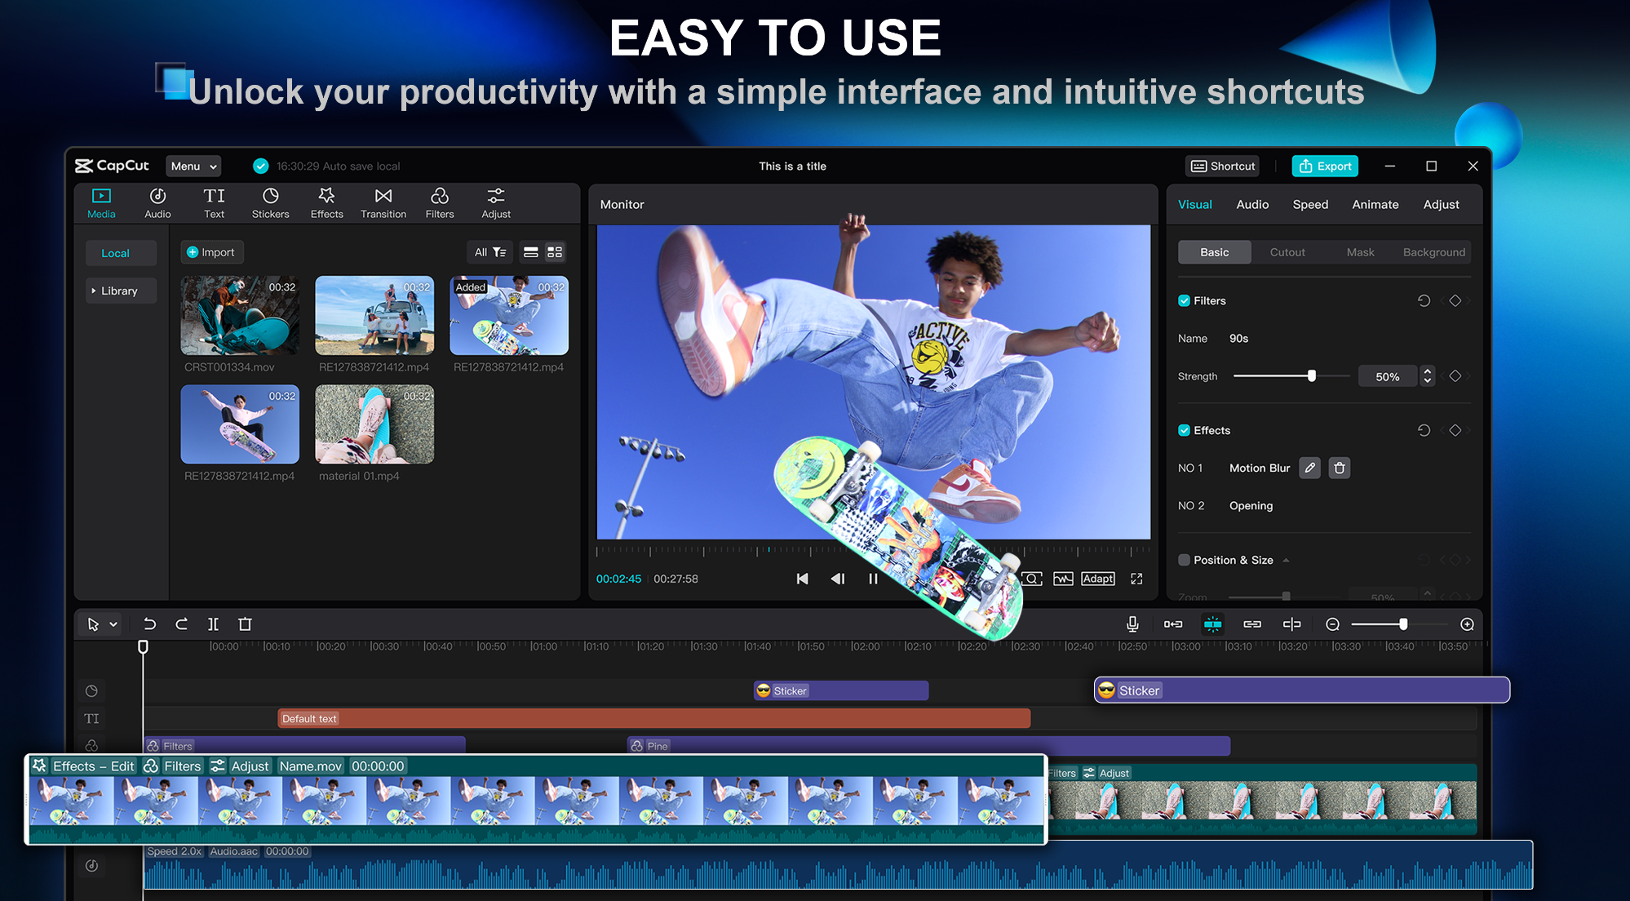1630x901 pixels.
Task: Click the Motion Blur edit pencil icon
Action: click(x=1309, y=468)
